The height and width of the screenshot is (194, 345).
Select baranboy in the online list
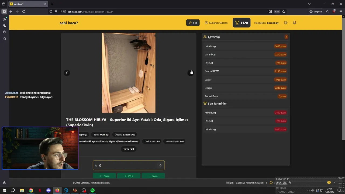coord(246,54)
